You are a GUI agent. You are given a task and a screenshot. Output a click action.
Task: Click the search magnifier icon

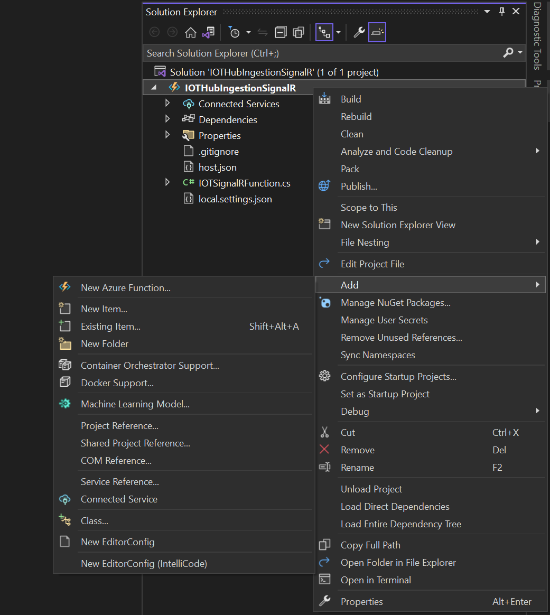[x=508, y=52]
